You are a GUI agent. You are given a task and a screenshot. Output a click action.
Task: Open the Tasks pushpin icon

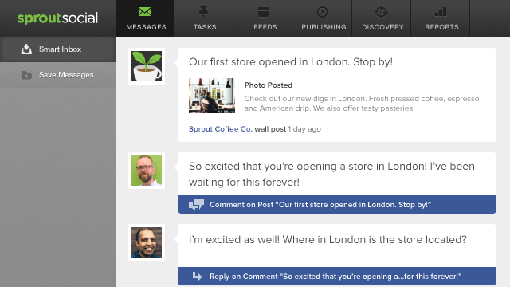(x=204, y=12)
